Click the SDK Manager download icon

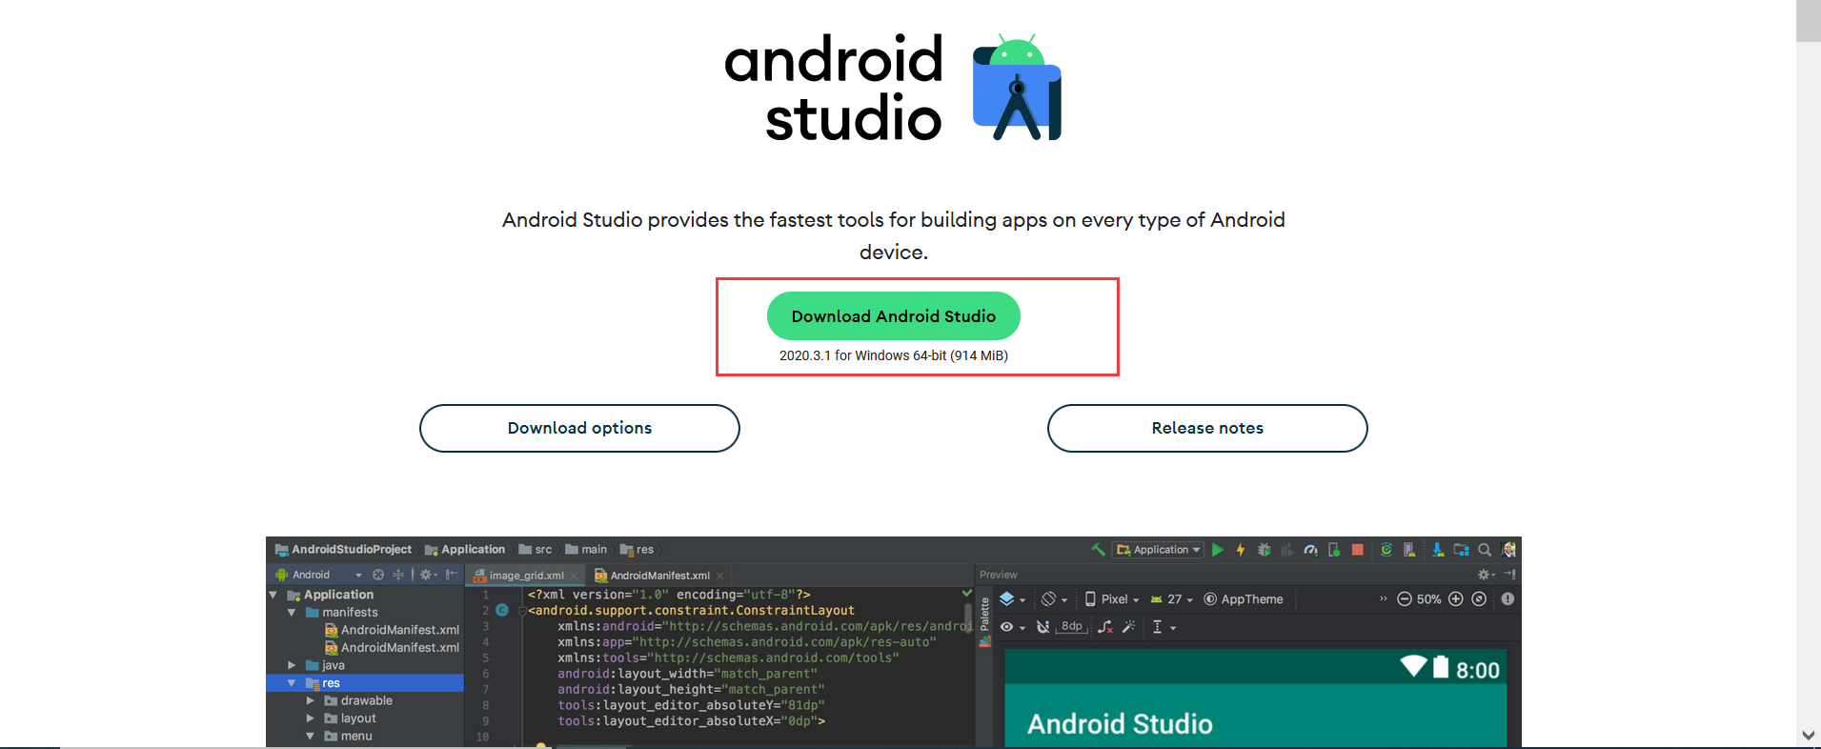pos(1438,550)
